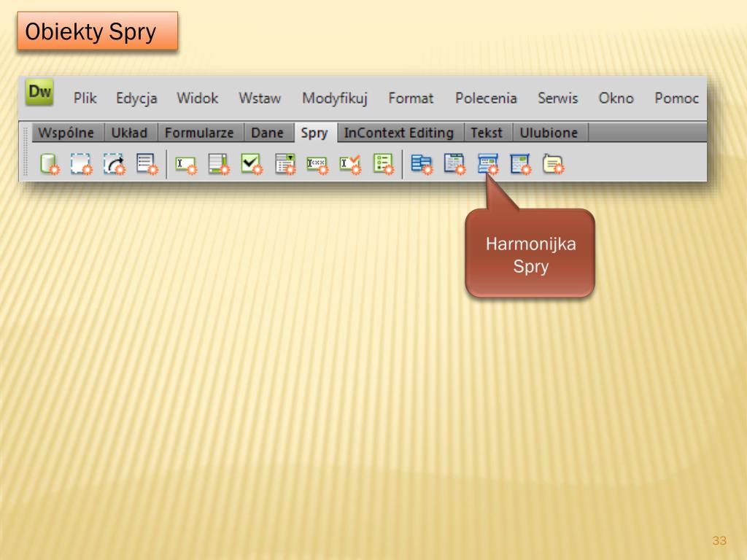Open the Widok menu
The width and height of the screenshot is (747, 560).
click(x=198, y=98)
